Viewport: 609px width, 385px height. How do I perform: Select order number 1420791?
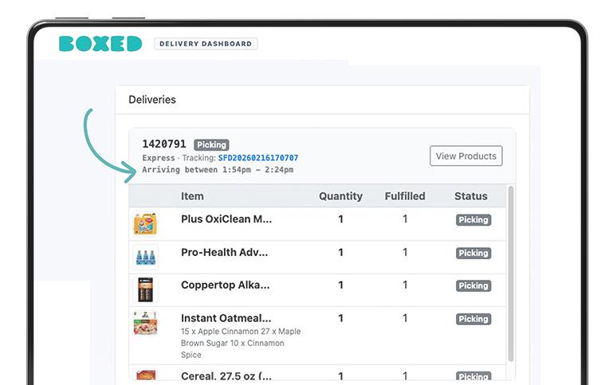[x=164, y=144]
